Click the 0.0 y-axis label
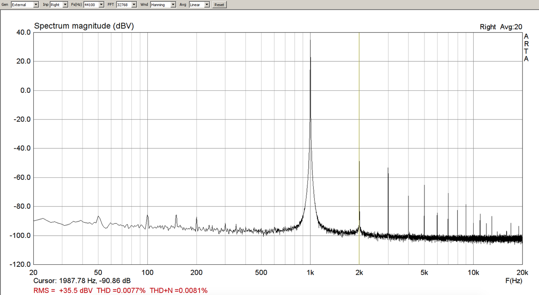 (26, 90)
